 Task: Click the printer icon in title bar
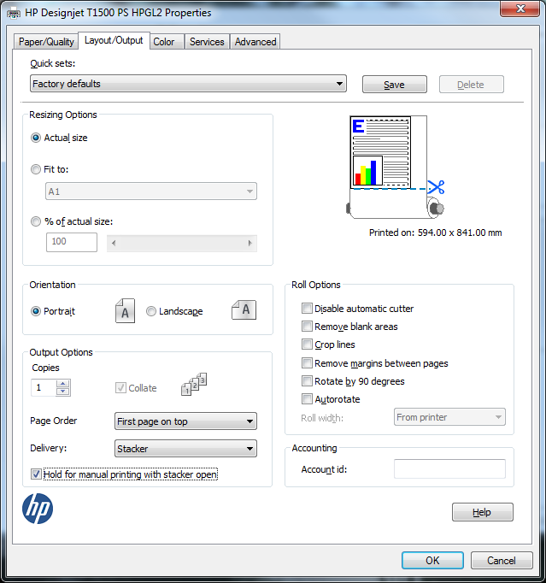pyautogui.click(x=14, y=13)
